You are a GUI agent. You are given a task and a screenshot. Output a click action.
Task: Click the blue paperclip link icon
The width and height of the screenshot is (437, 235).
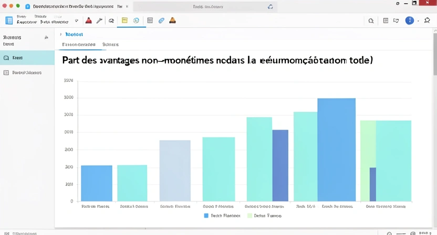pos(161,20)
